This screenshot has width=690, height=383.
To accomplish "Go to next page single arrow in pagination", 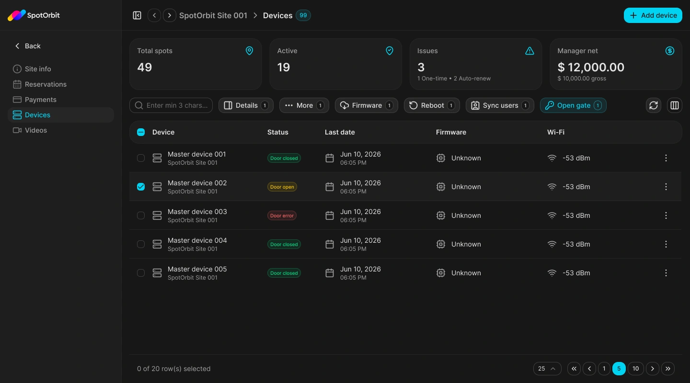I will [x=653, y=369].
